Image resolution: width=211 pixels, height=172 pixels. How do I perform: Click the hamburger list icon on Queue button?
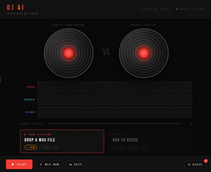tap(189, 164)
